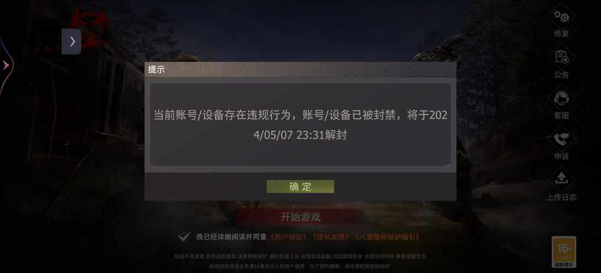The width and height of the screenshot is (601, 273).
Task: Tap the 上传日志 upload log icon
Action: click(562, 179)
